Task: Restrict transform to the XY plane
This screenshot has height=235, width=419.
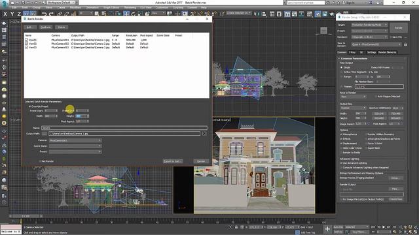Action: point(26,14)
